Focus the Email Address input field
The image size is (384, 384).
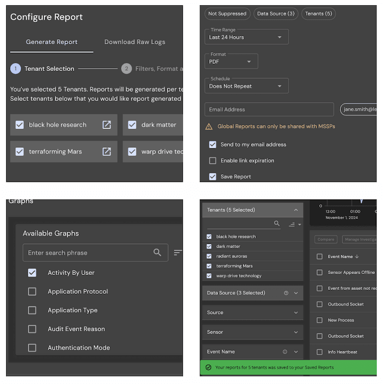coord(269,109)
